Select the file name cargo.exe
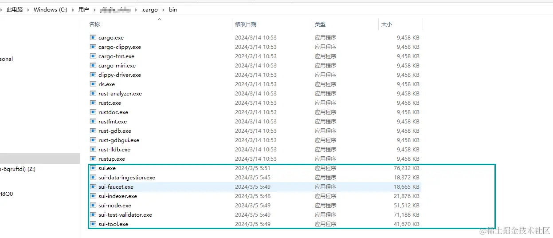Viewport: 553px width, 238px height. (111, 38)
